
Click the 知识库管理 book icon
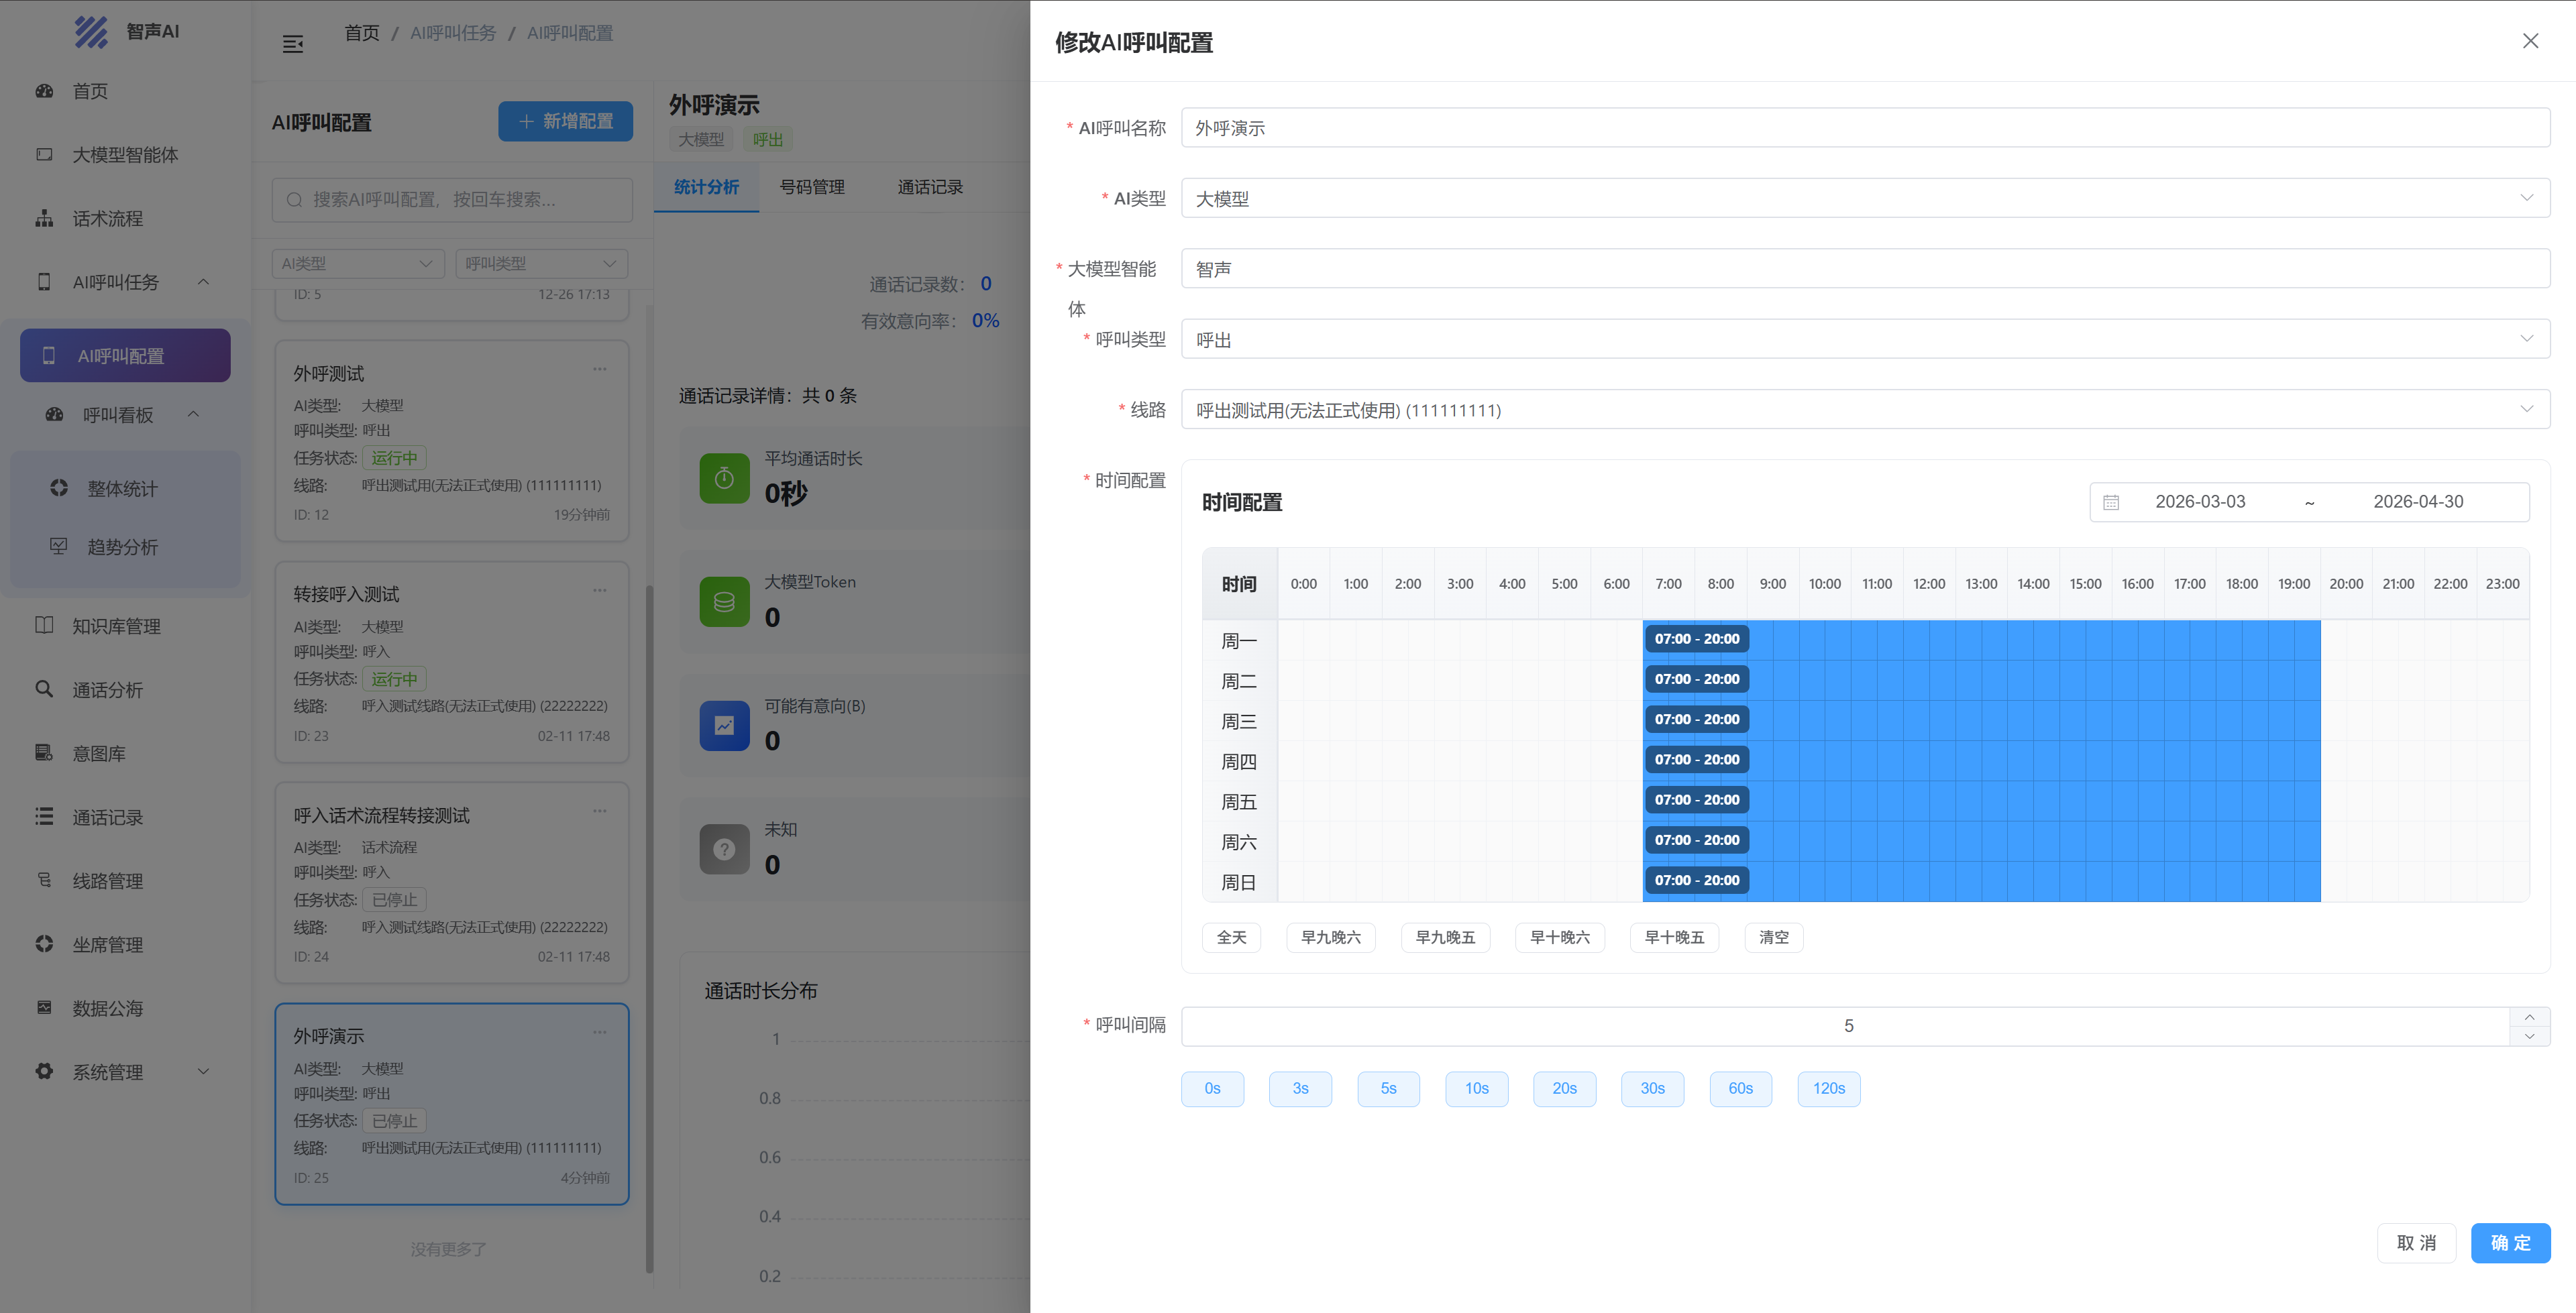click(44, 625)
